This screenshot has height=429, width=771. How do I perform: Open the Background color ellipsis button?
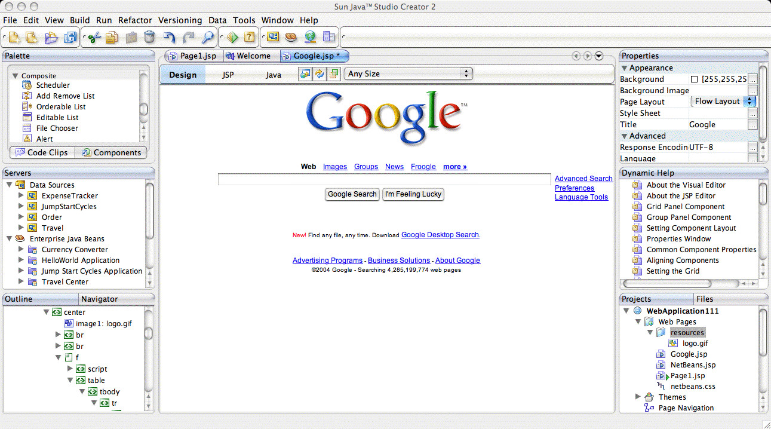pos(752,79)
